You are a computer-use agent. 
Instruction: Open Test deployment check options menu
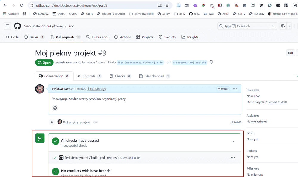(x=233, y=158)
